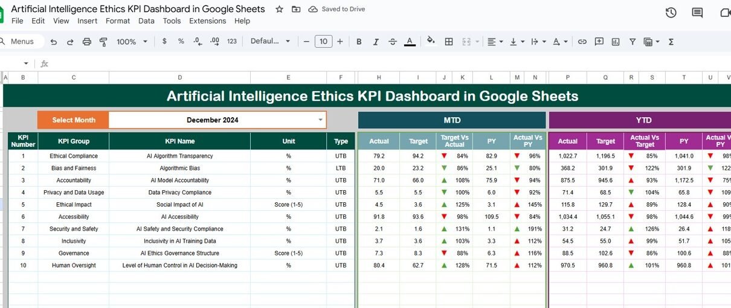Format as currency with dollar icon
This screenshot has width=731, height=308.
(x=164, y=42)
